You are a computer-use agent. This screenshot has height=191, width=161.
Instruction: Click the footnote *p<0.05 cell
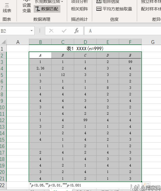coord(55,185)
